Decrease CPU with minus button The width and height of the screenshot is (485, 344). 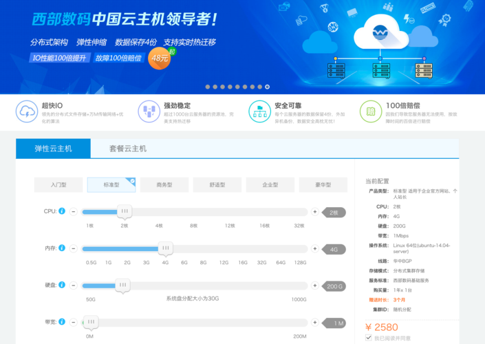[x=74, y=212]
